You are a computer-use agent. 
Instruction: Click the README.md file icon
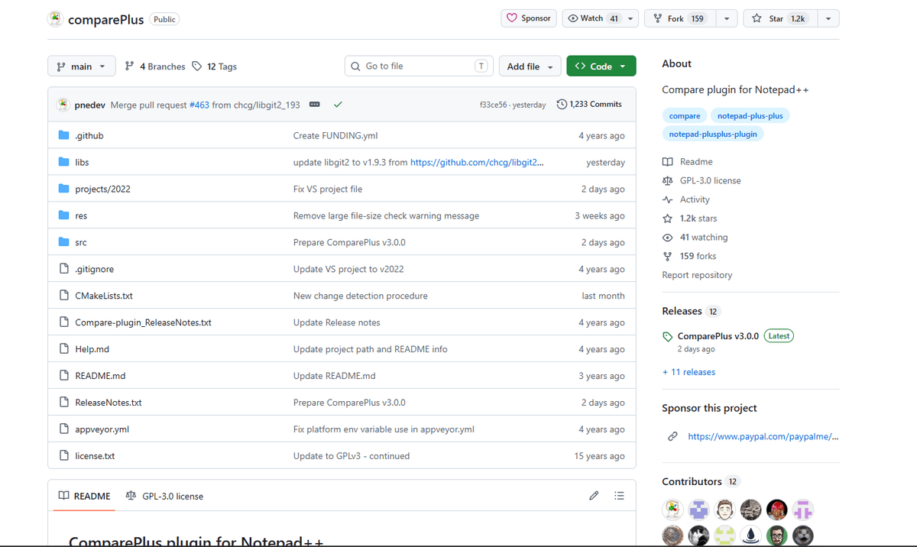[x=64, y=376]
